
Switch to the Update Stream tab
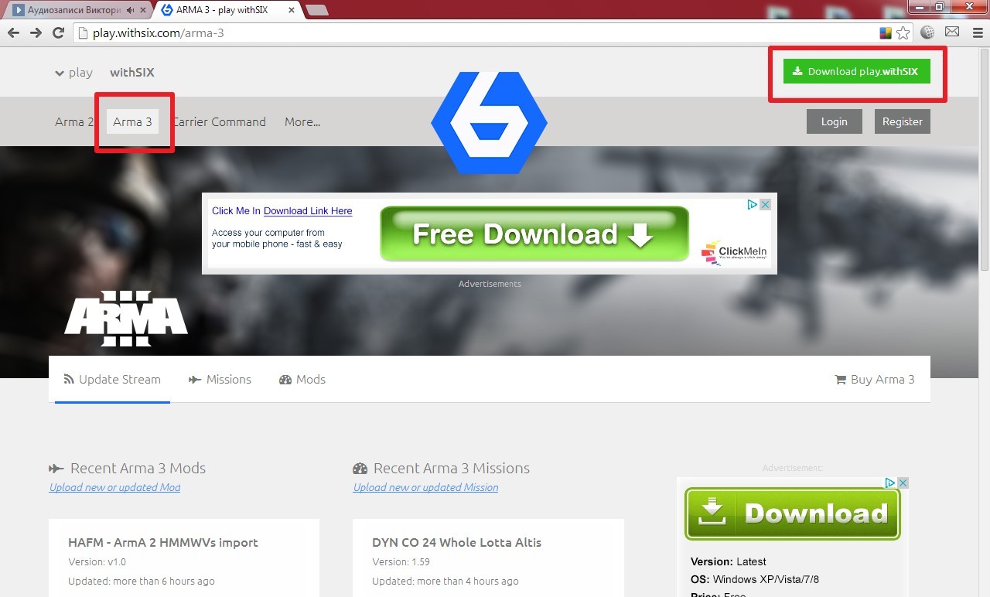[112, 380]
